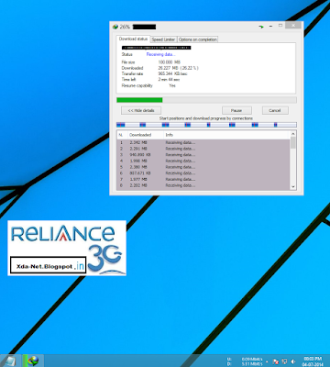Image resolution: width=330 pixels, height=367 pixels.
Task: Click the blue 'Receiving data...' status text
Action: 160,54
